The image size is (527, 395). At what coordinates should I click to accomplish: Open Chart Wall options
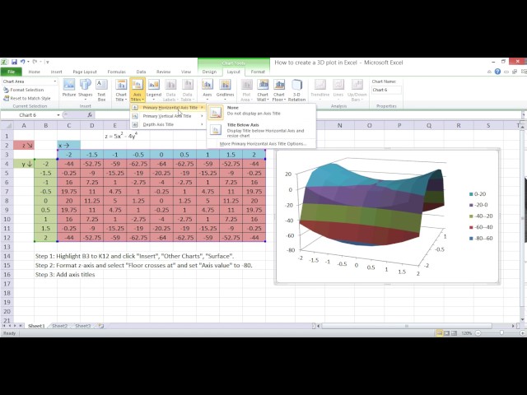263,90
